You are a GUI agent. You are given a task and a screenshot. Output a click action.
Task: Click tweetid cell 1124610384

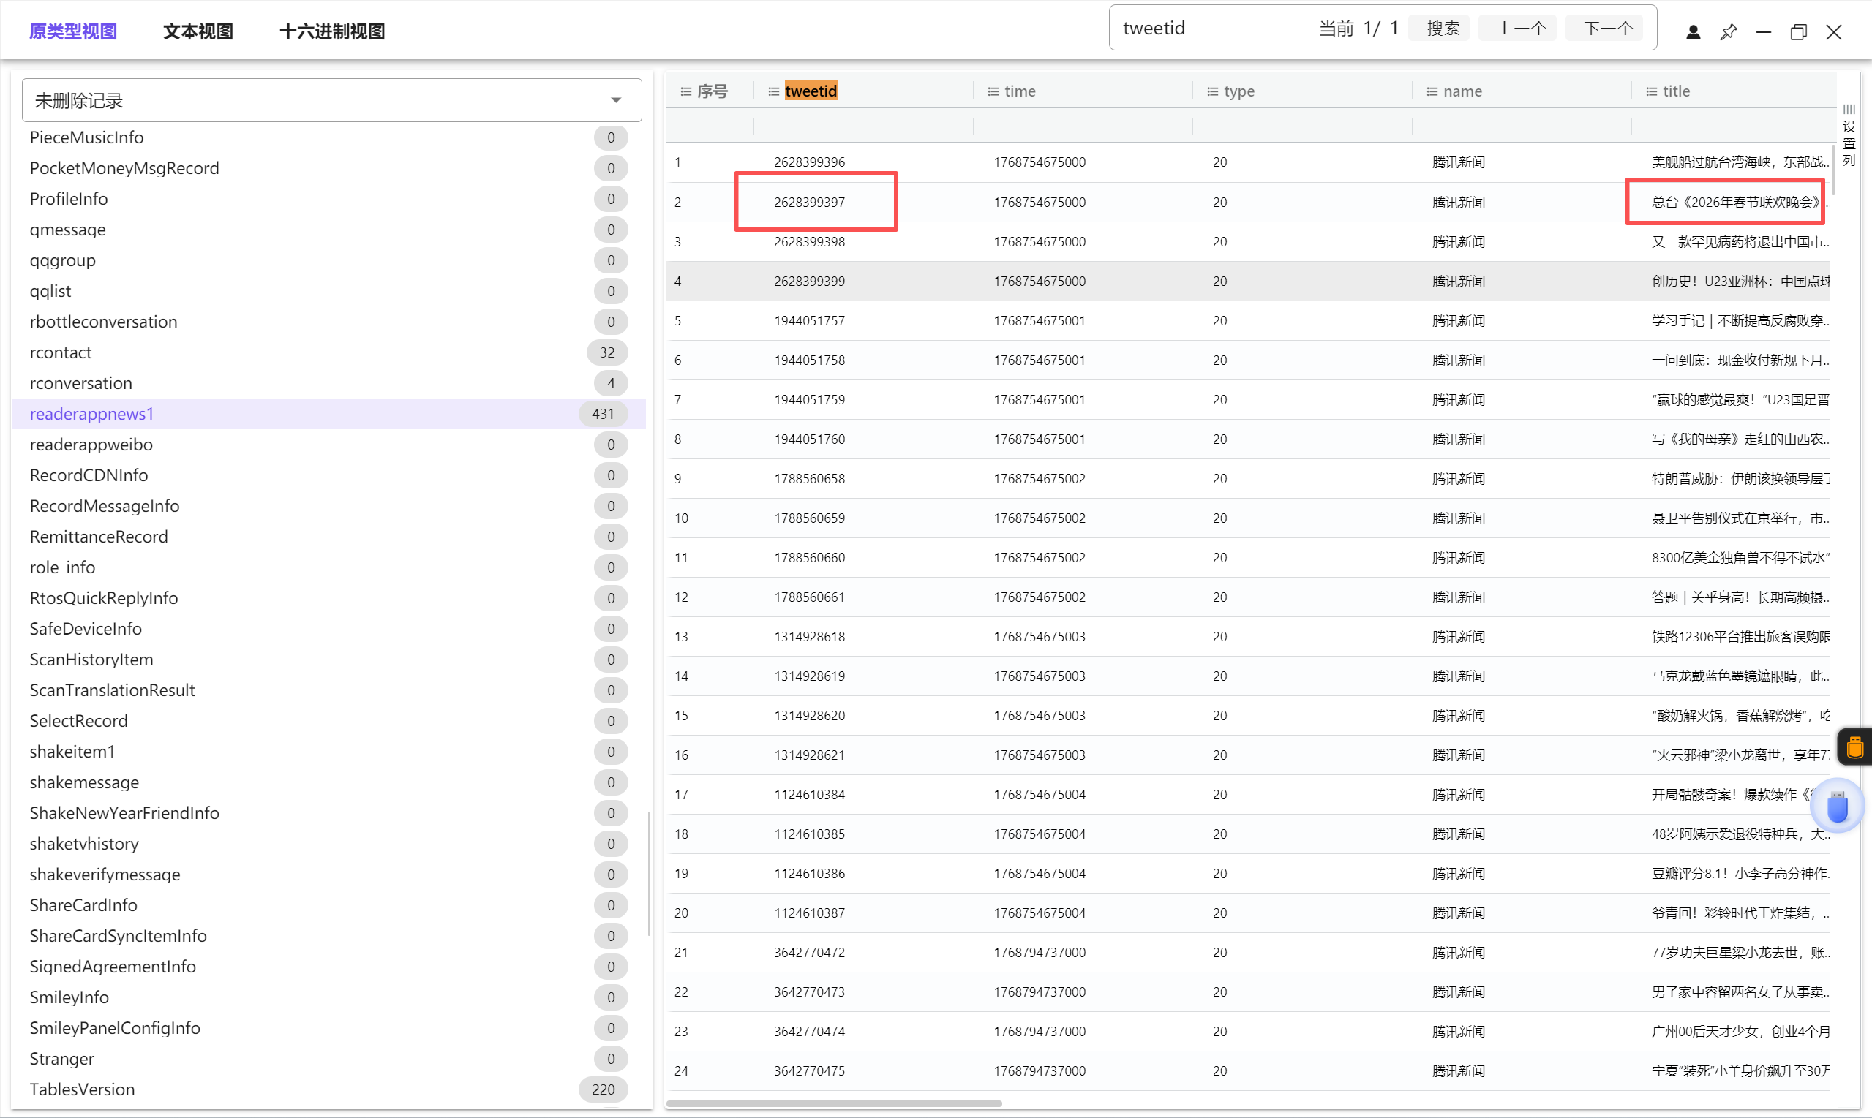(x=808, y=794)
